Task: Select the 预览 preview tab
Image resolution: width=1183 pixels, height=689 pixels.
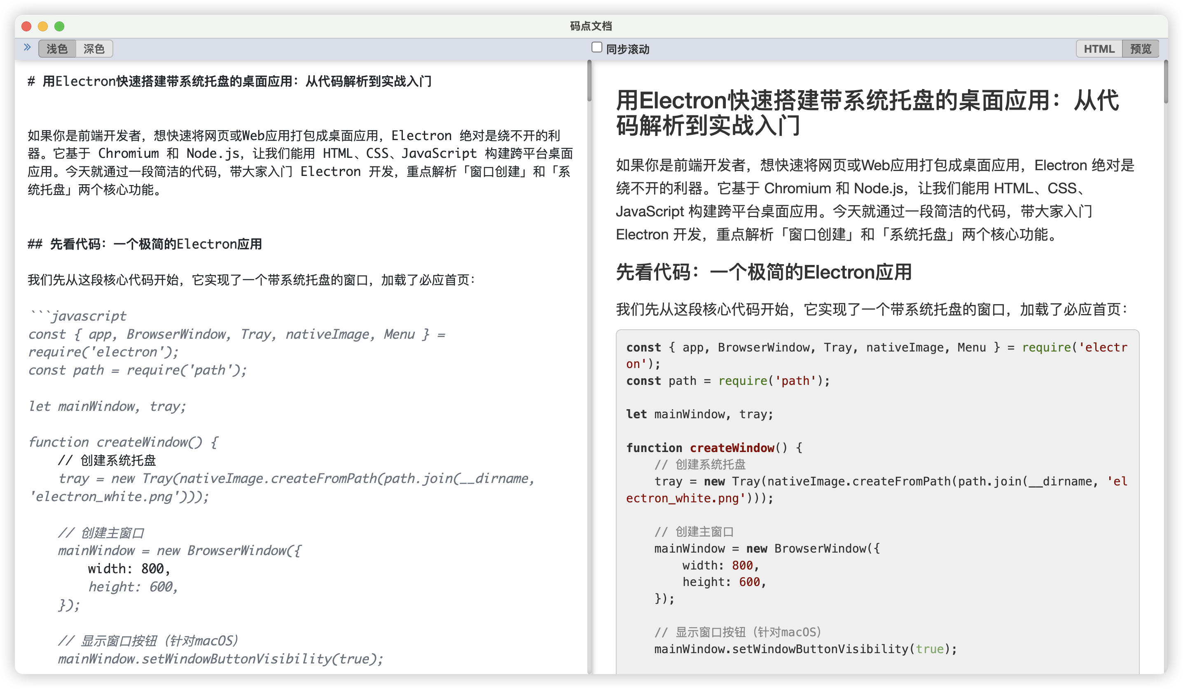Action: click(1141, 48)
